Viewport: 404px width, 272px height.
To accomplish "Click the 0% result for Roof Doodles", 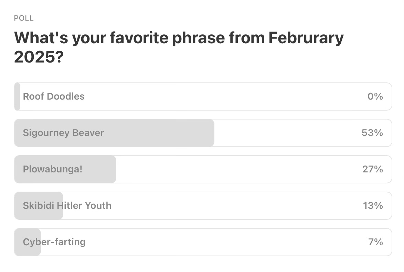I will [375, 97].
